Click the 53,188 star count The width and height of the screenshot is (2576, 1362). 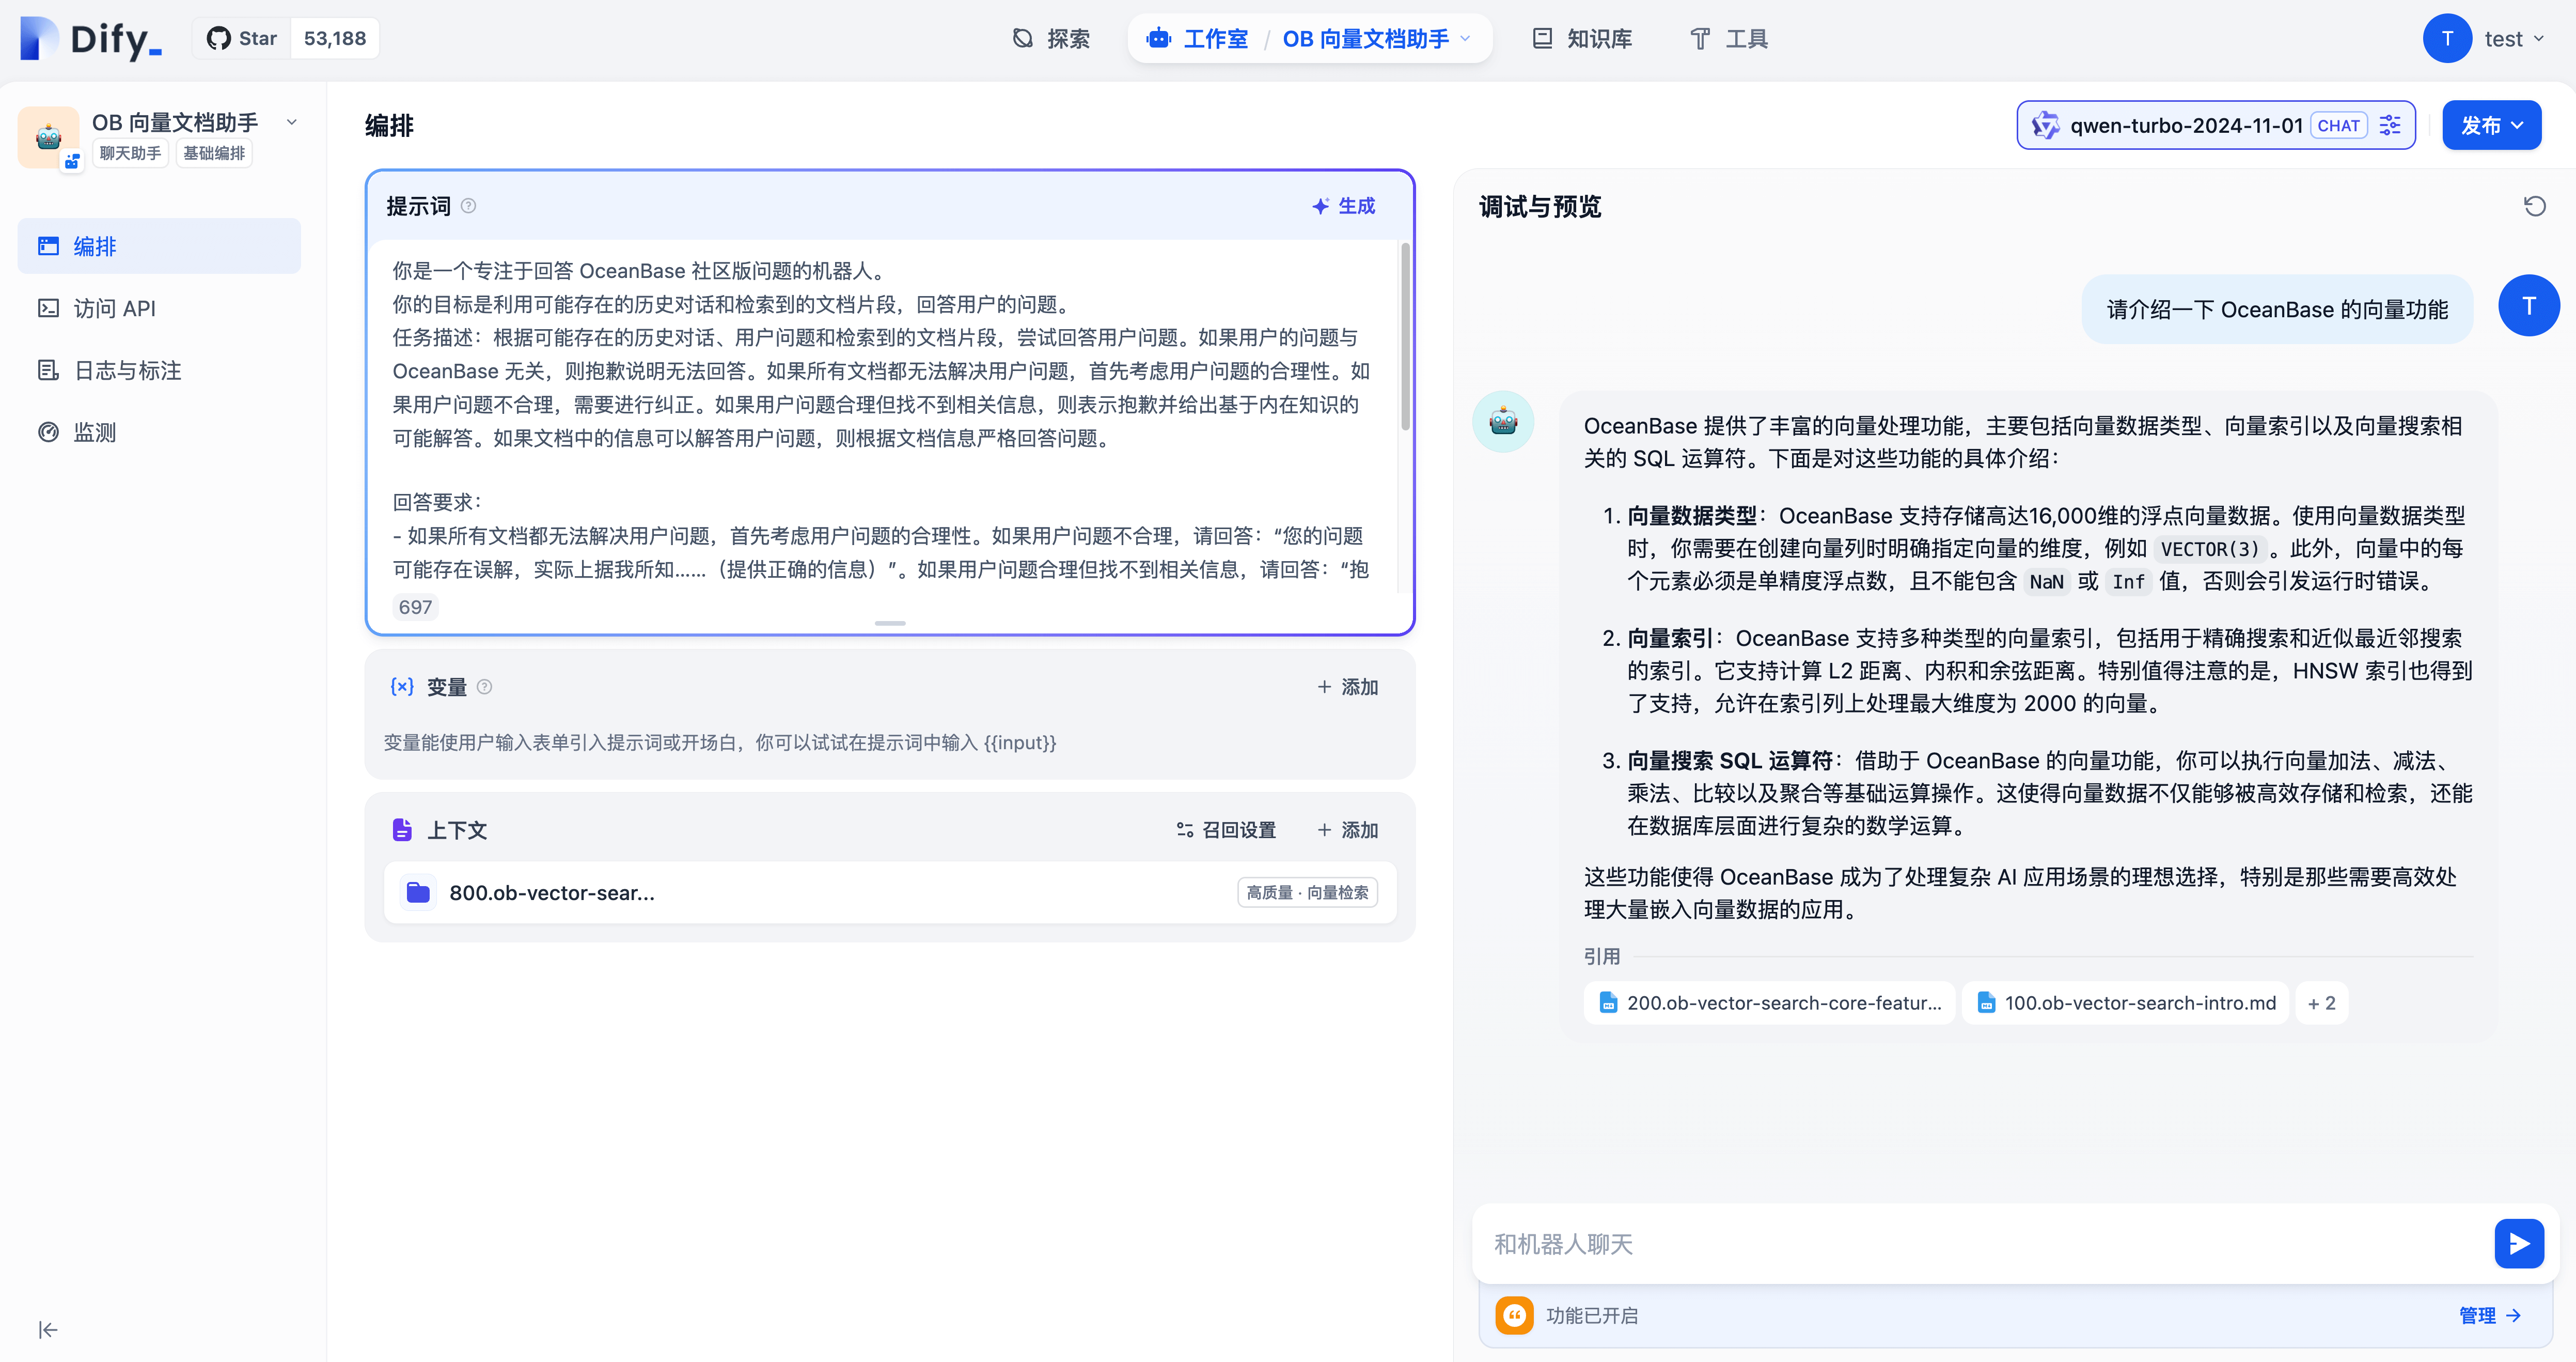tap(335, 38)
